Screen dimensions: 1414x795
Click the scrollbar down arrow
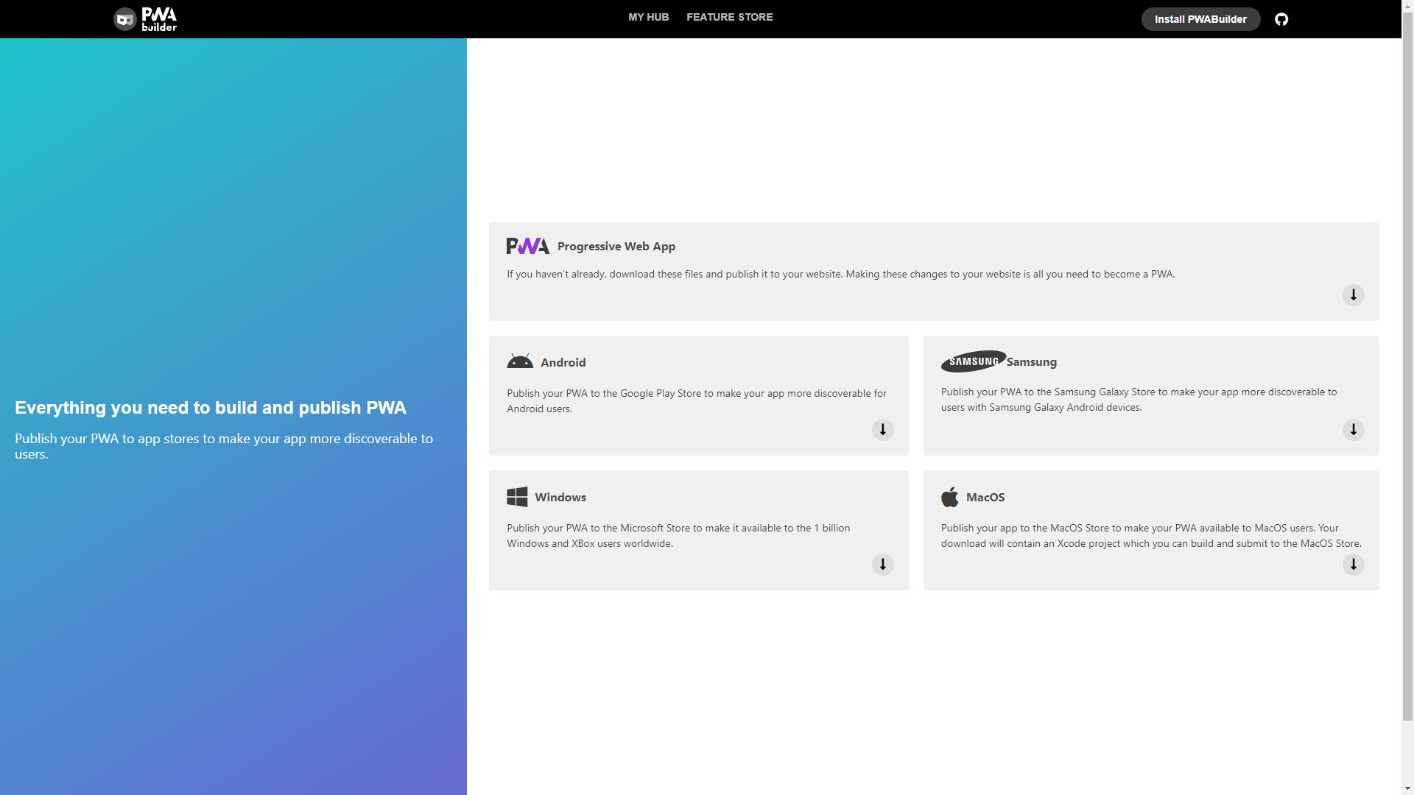(x=1407, y=788)
